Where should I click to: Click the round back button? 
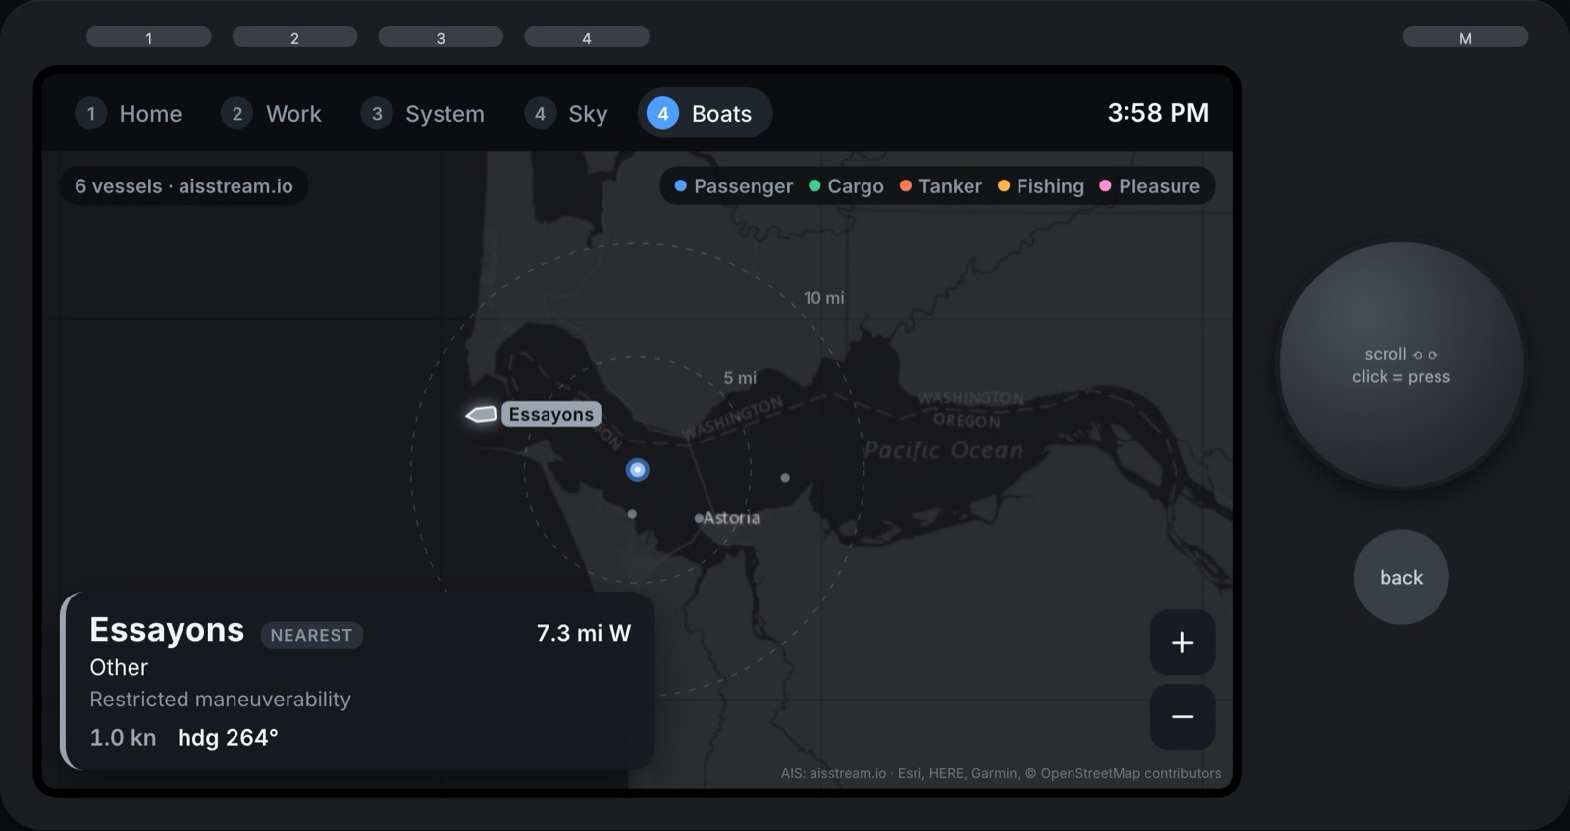(1401, 577)
